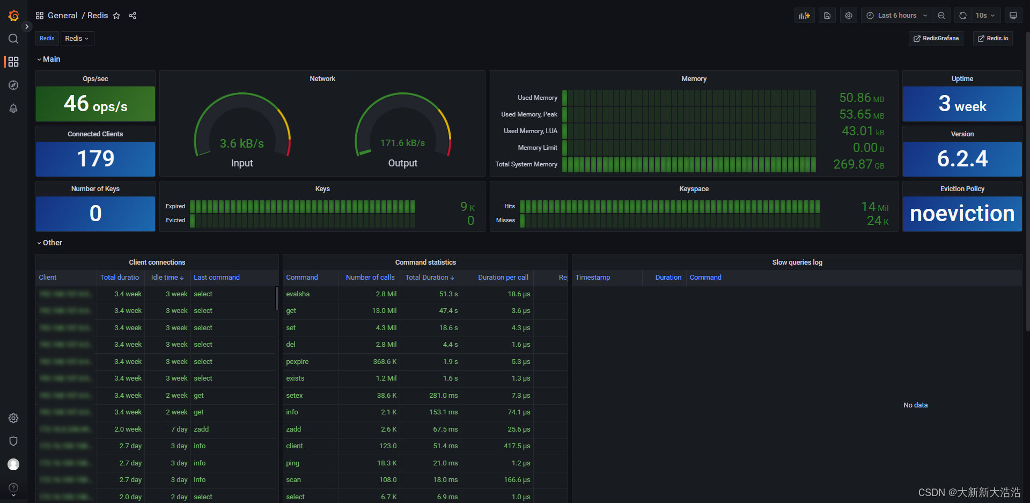Click the Redis dashboard title breadcrumb

pyautogui.click(x=98, y=16)
